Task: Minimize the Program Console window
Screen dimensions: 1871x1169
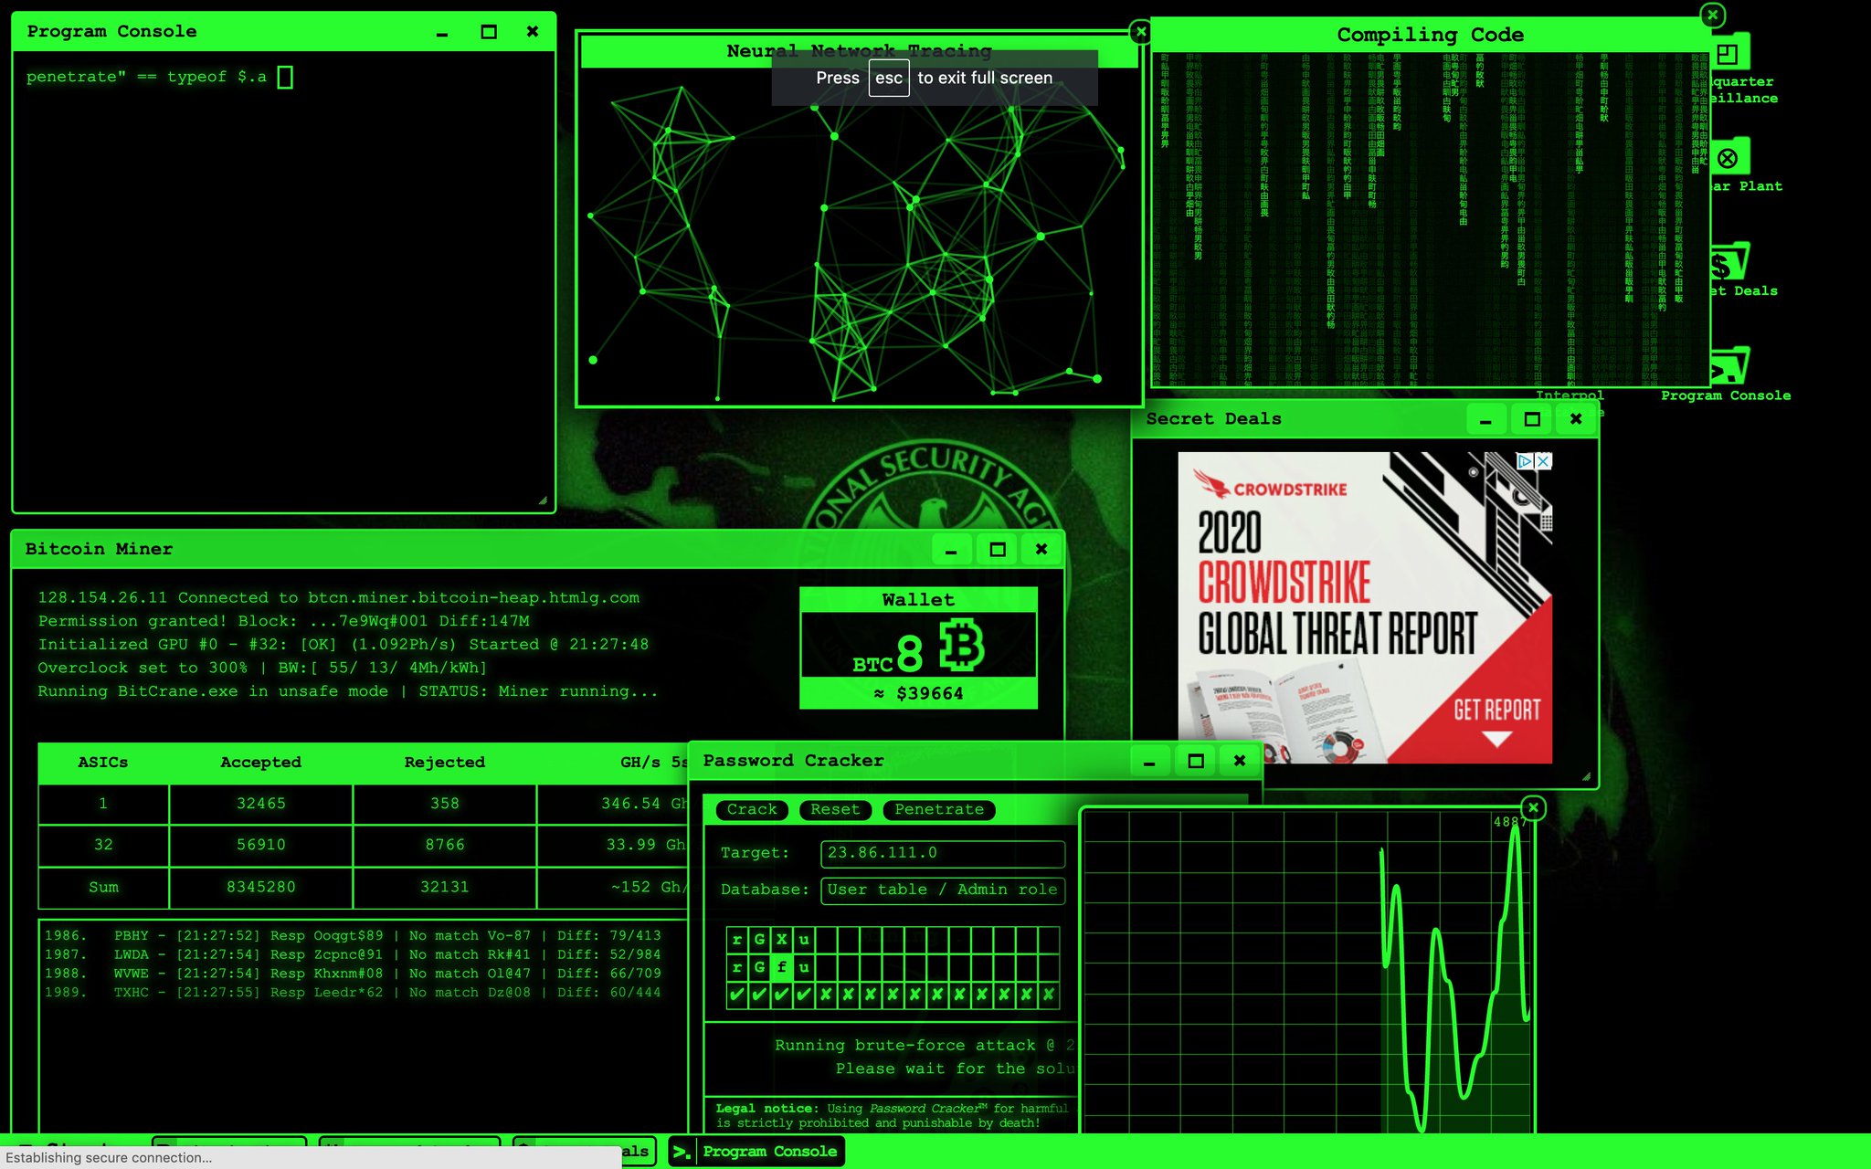Action: pos(442,32)
